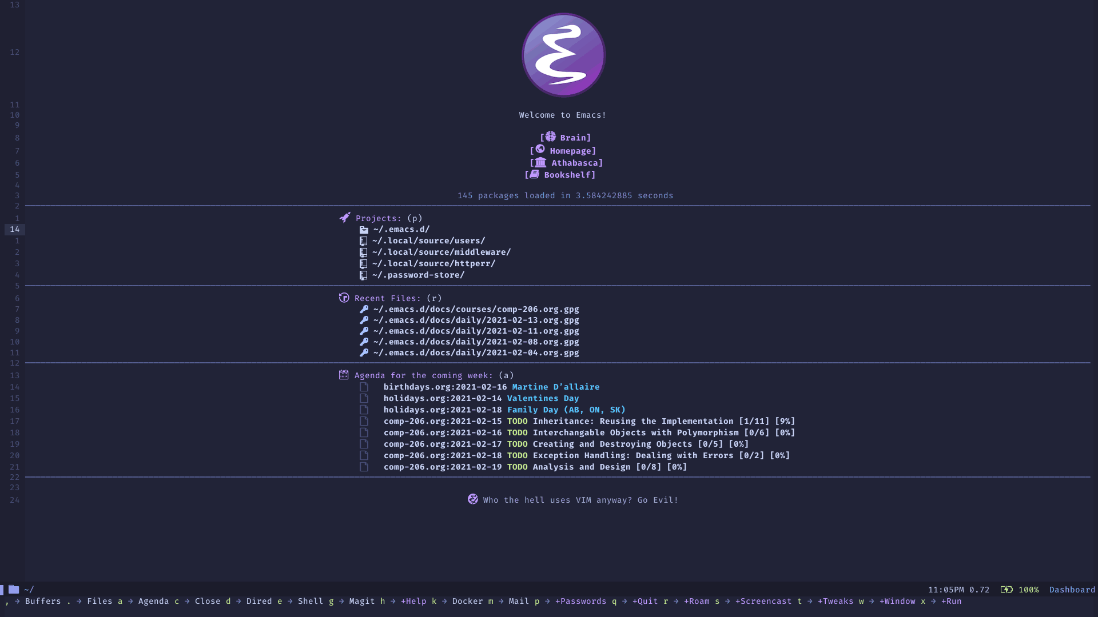The height and width of the screenshot is (617, 1098).
Task: Click the calendar Agenda section icon
Action: (344, 375)
